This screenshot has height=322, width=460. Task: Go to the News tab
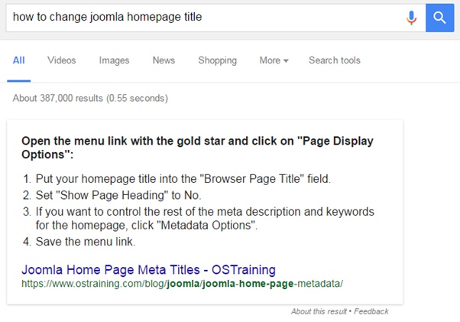[x=164, y=60]
